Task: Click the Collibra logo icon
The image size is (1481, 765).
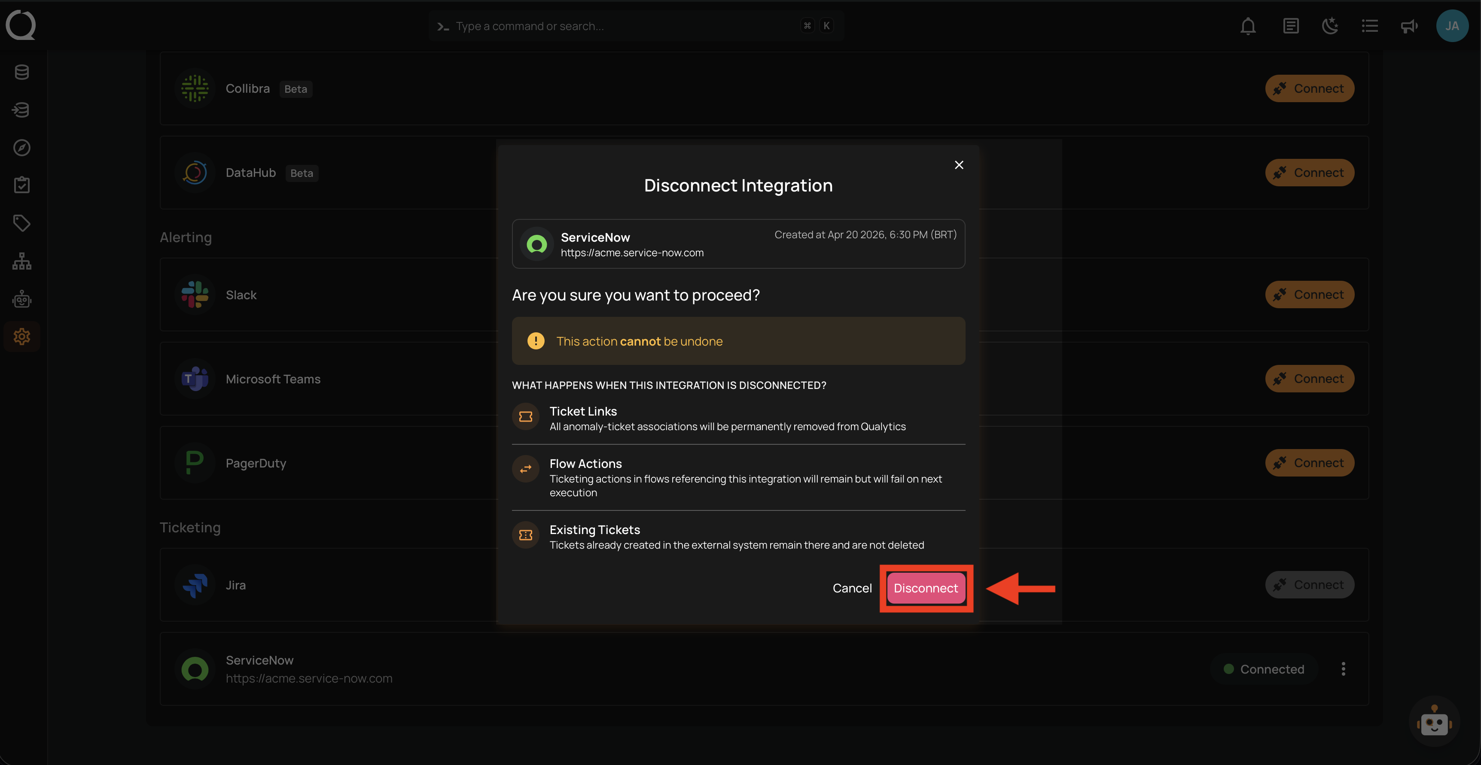Action: click(x=195, y=88)
